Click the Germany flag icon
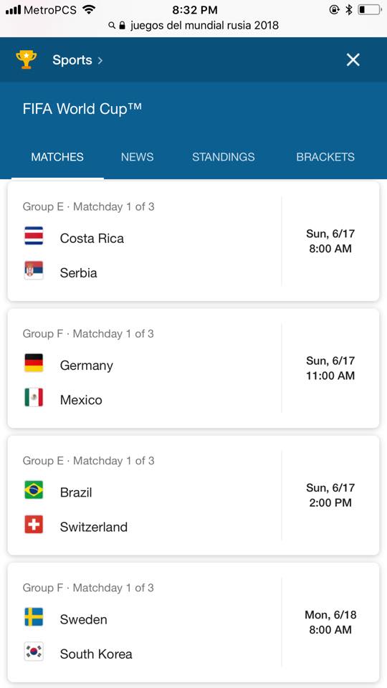 (x=34, y=363)
